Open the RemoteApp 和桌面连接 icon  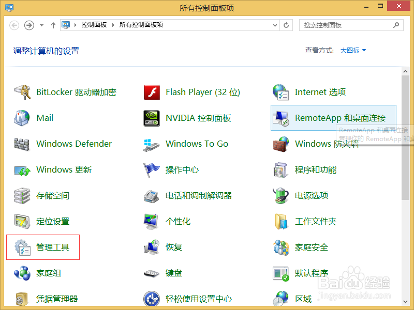click(x=280, y=118)
